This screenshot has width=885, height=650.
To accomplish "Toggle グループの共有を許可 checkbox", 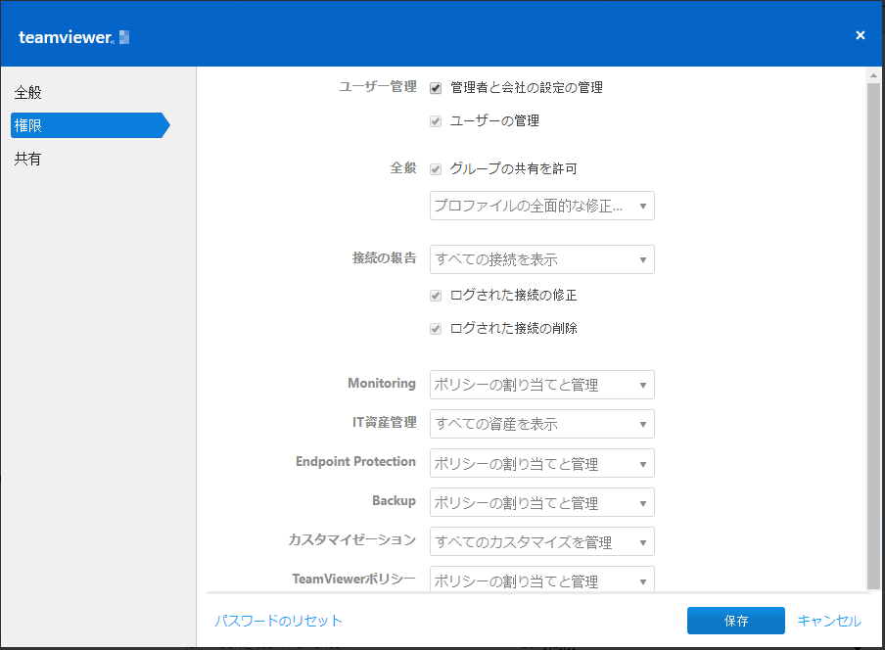I will pyautogui.click(x=436, y=169).
